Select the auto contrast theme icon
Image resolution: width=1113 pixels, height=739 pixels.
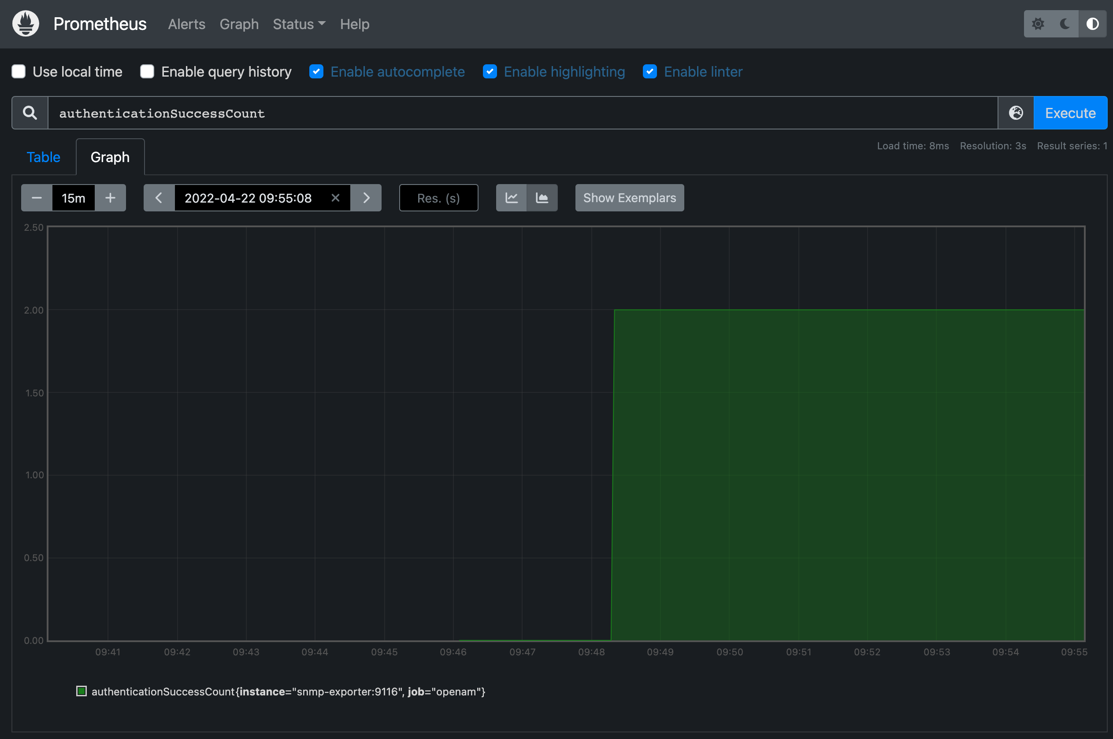click(1092, 24)
